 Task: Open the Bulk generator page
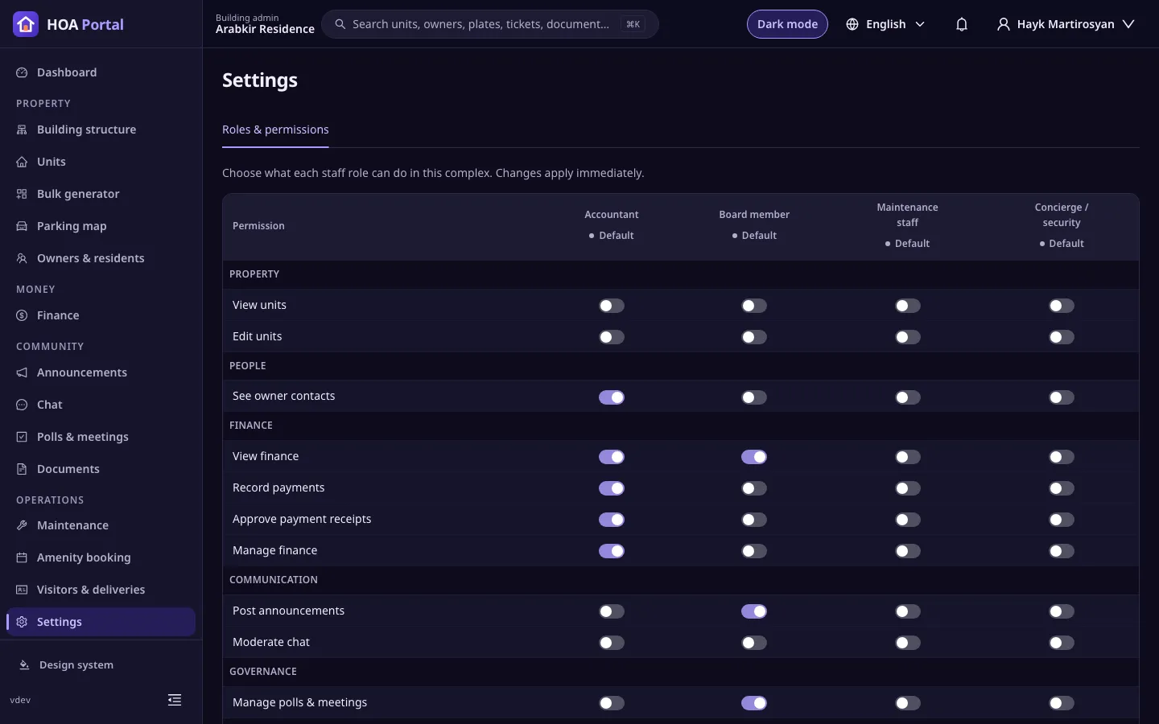(101, 194)
